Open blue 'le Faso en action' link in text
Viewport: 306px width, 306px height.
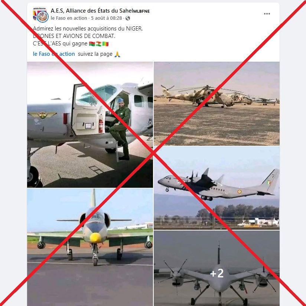54,54
